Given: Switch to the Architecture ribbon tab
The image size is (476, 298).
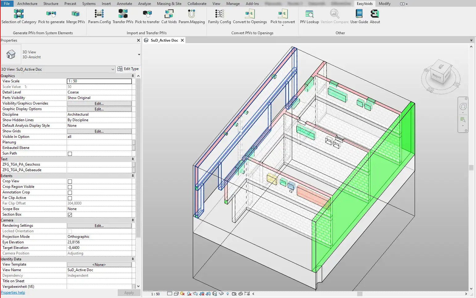Looking at the screenshot, I should click(x=27, y=4).
